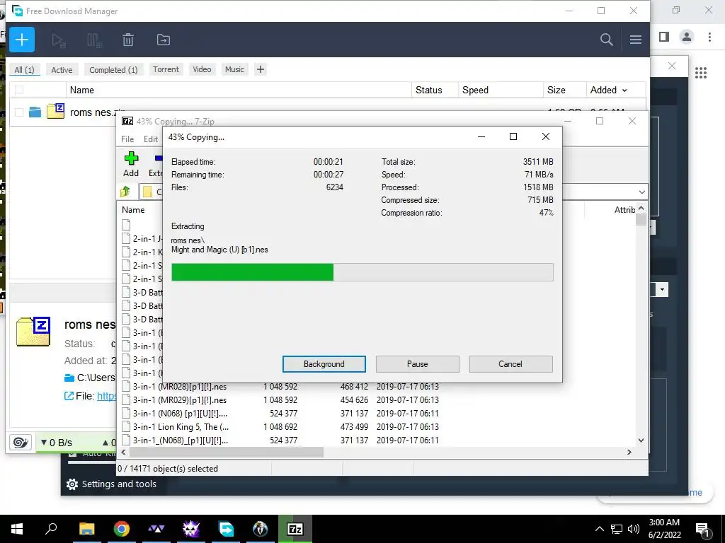Screen dimensions: 725x543
Task: Click the Pause button
Action: (x=418, y=364)
